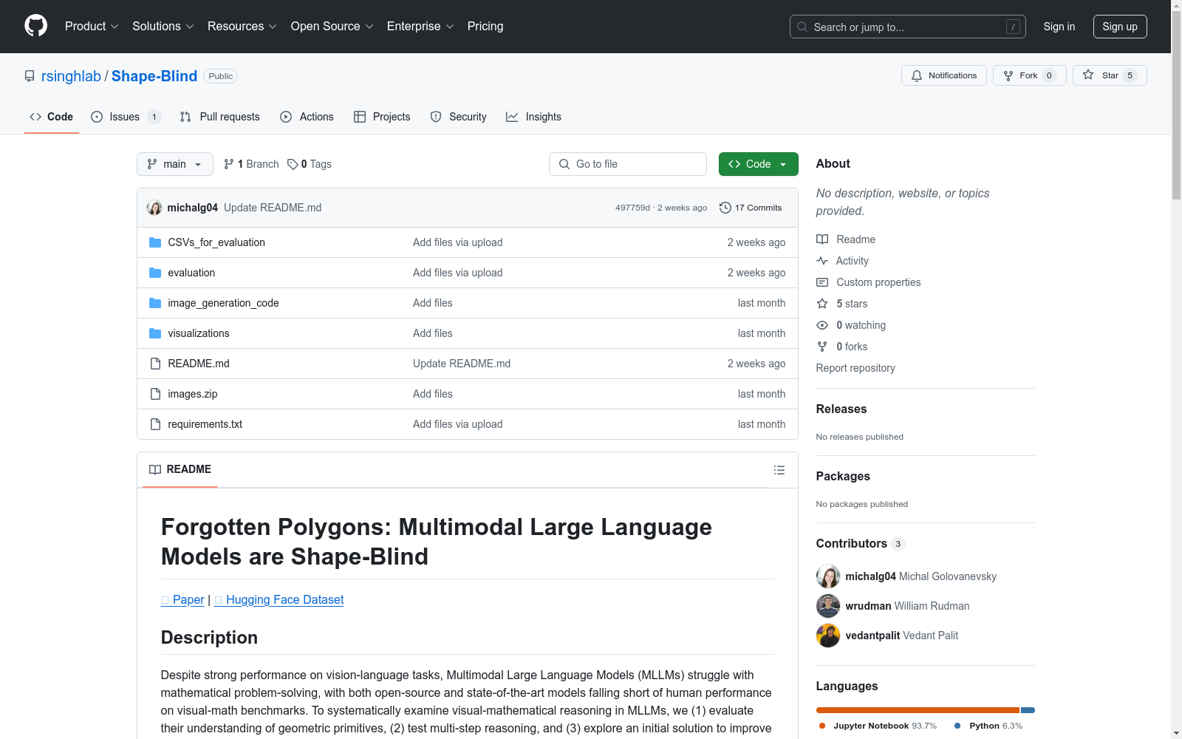Viewport: 1182px width, 739px height.
Task: Open William Rudman contributor avatar
Action: tap(828, 606)
